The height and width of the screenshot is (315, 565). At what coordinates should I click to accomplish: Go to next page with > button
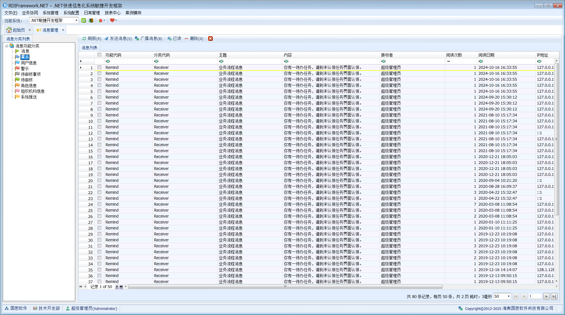coord(546,296)
